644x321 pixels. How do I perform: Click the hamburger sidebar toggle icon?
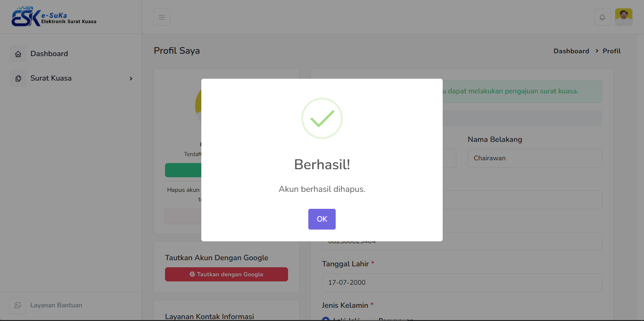point(162,17)
